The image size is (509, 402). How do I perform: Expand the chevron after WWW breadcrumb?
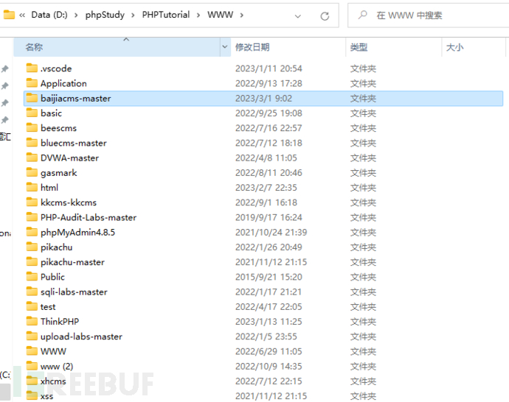tap(241, 15)
